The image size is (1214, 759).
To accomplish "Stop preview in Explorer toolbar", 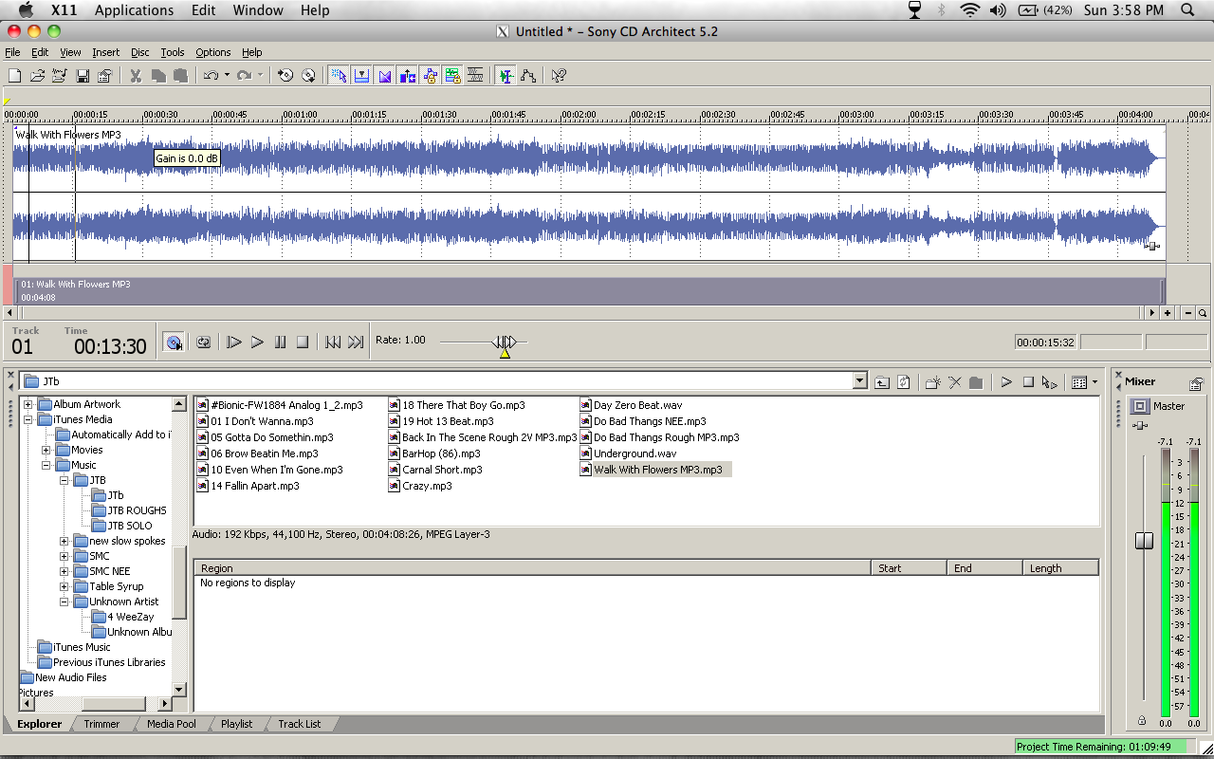I will (x=1028, y=382).
